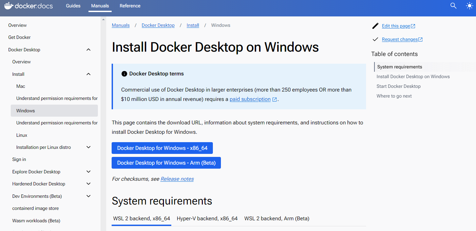Select Linux in the Install sidebar list
The width and height of the screenshot is (476, 231).
(22, 135)
